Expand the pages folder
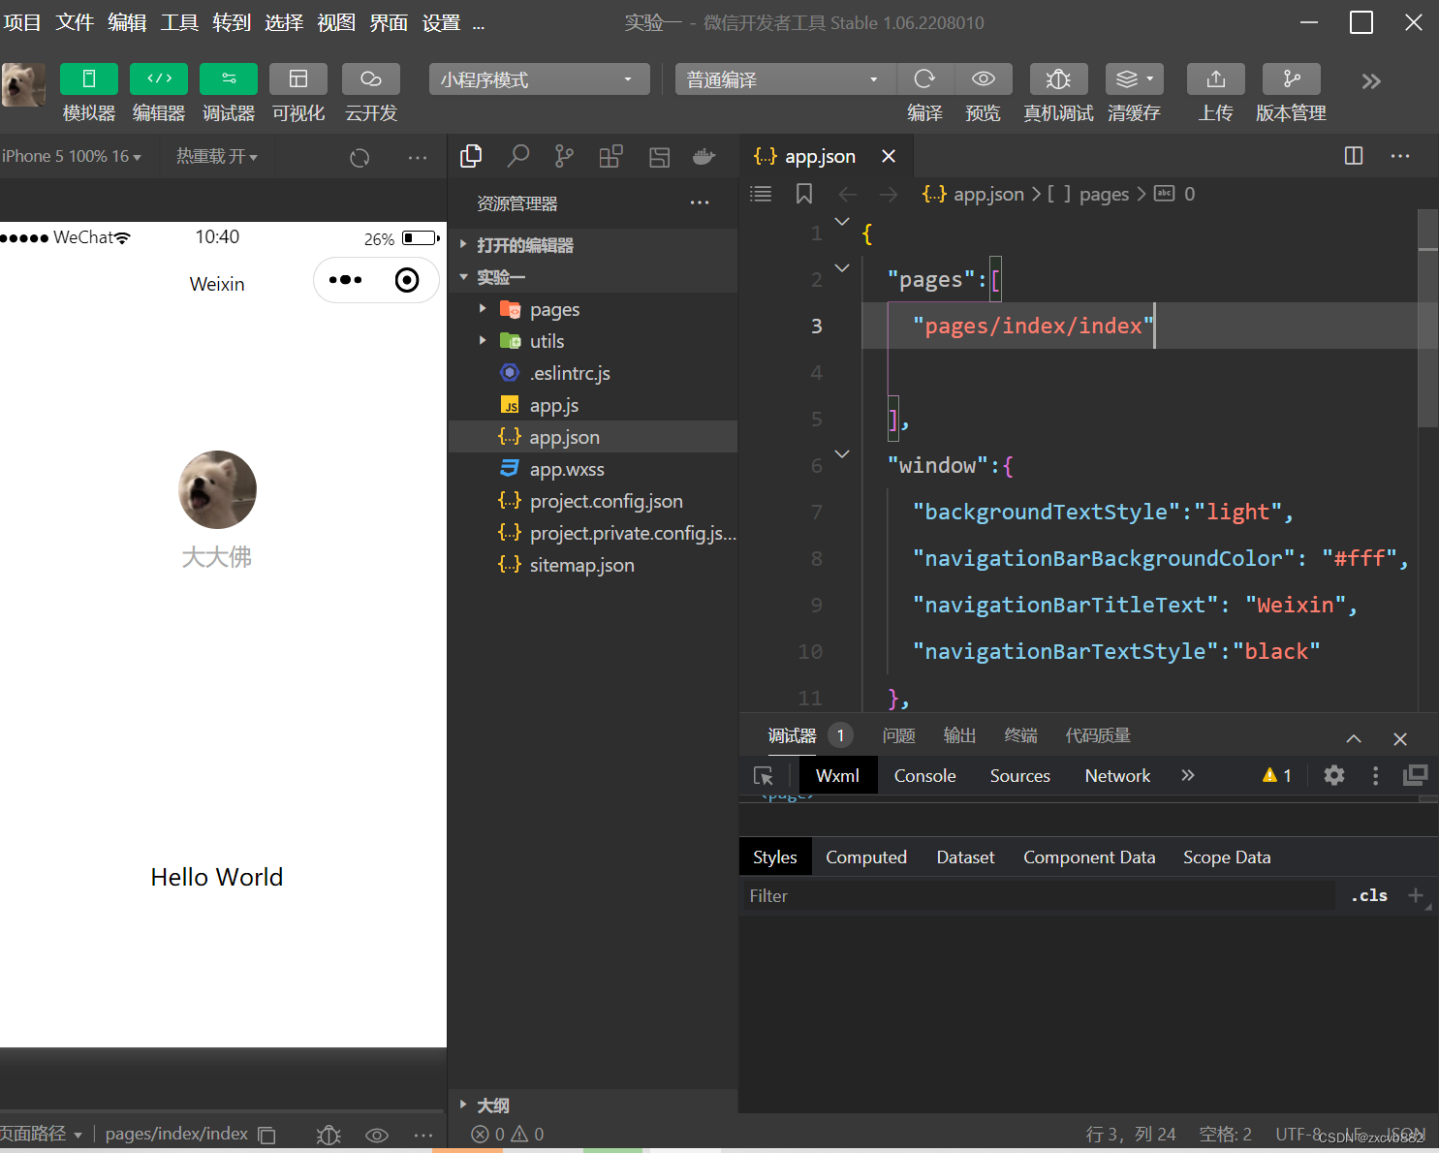 click(x=593, y=309)
